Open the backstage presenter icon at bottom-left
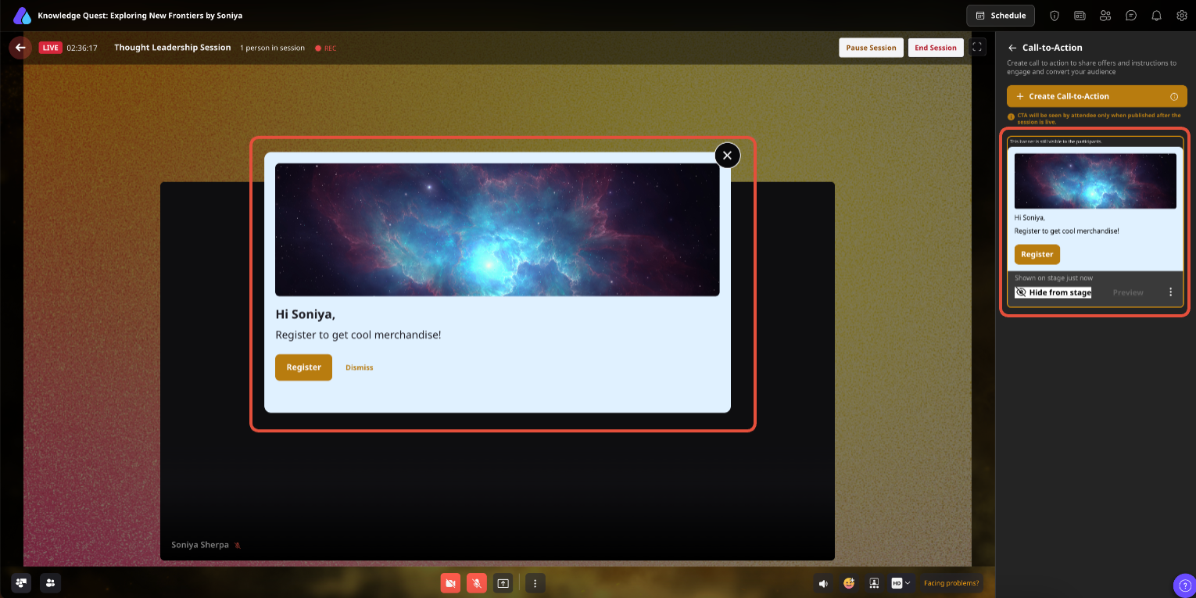The height and width of the screenshot is (598, 1196). (x=21, y=582)
